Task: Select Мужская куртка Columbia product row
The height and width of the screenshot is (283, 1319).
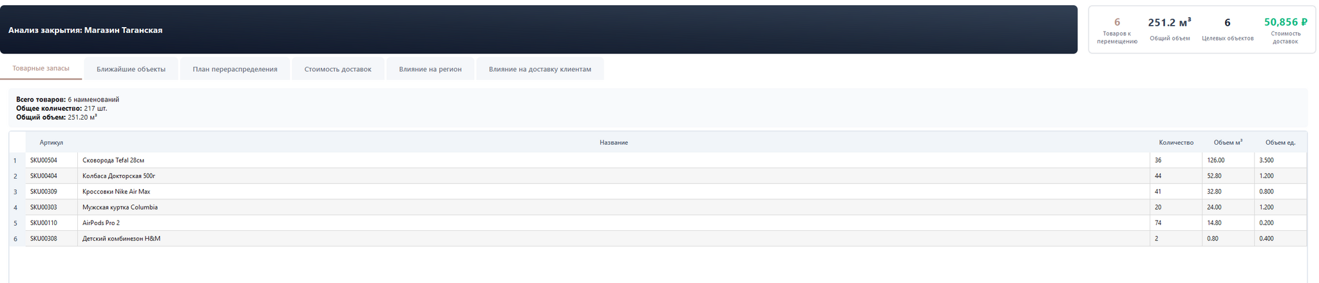Action: [120, 207]
